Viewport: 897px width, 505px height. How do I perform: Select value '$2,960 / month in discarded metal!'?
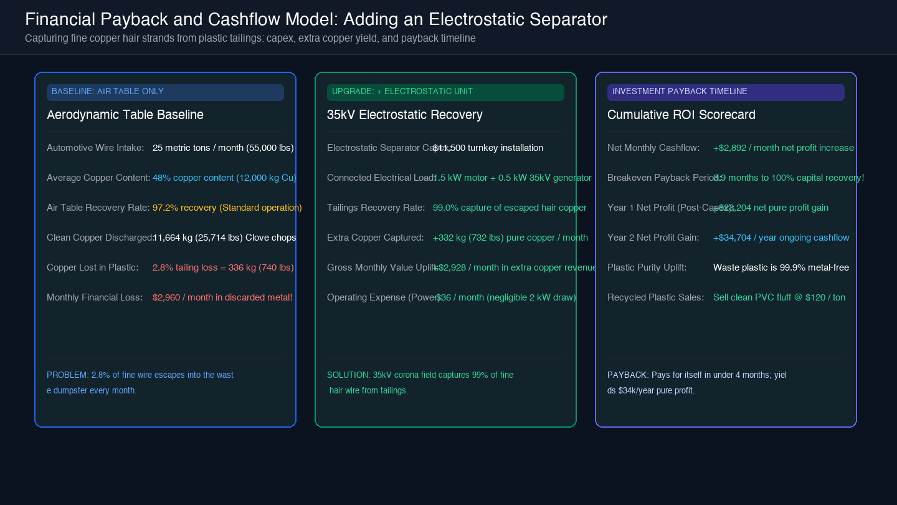tap(222, 297)
